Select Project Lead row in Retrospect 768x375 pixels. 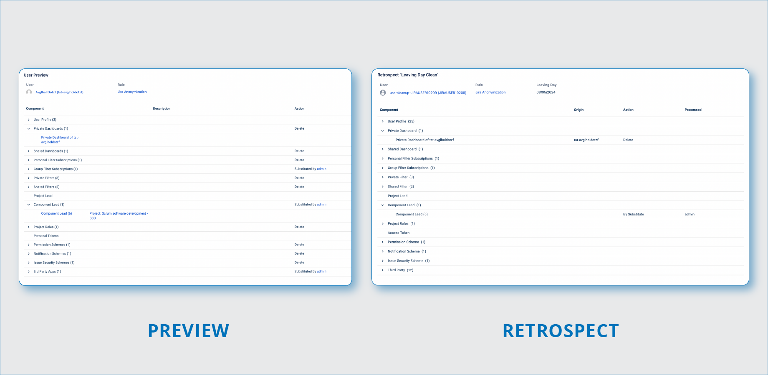coord(561,196)
